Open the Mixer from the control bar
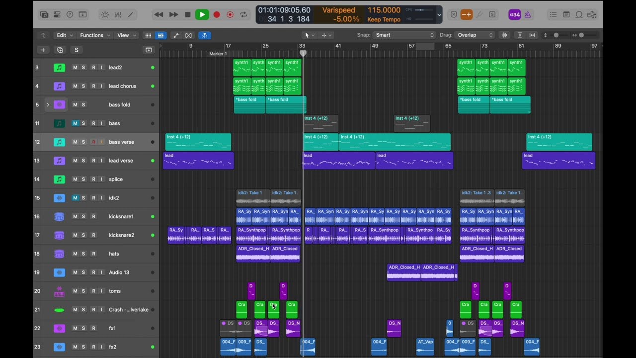636x358 pixels. click(x=118, y=15)
